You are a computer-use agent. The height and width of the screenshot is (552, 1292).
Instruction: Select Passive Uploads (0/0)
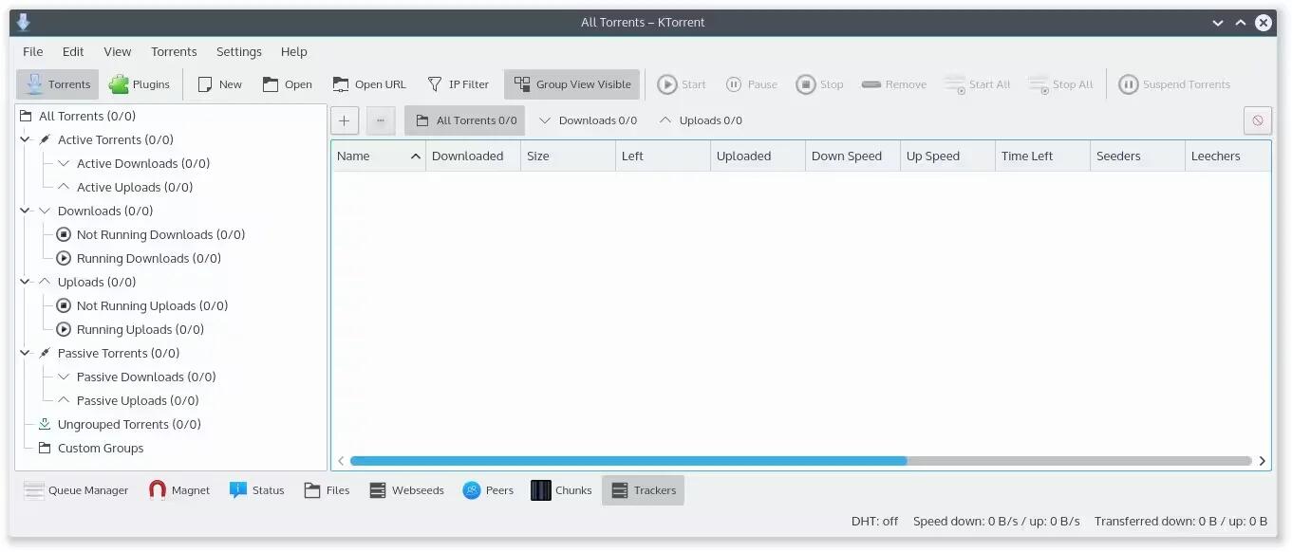click(138, 400)
